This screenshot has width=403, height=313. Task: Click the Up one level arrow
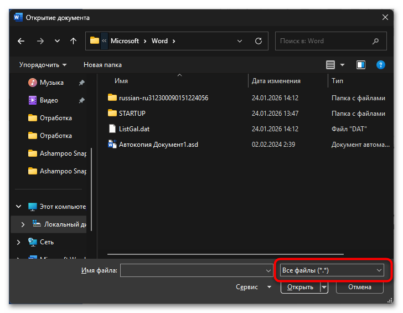(x=73, y=41)
